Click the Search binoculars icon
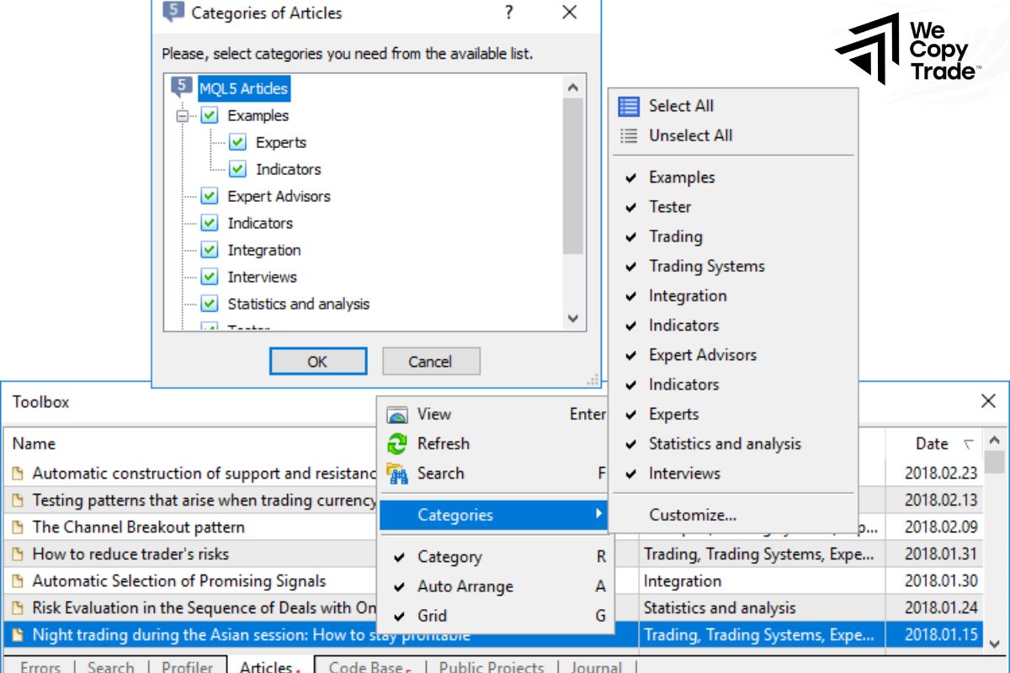The height and width of the screenshot is (673, 1010). 396,474
